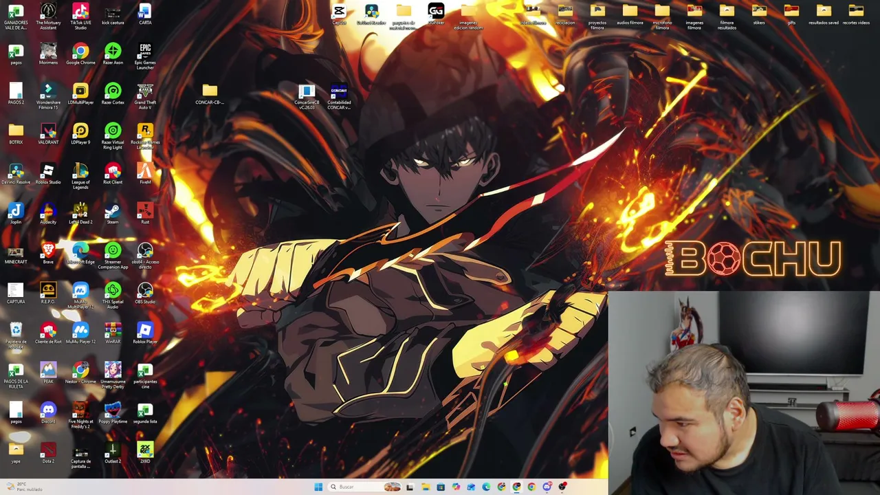Launch Grand Theft Auto V

tap(145, 96)
